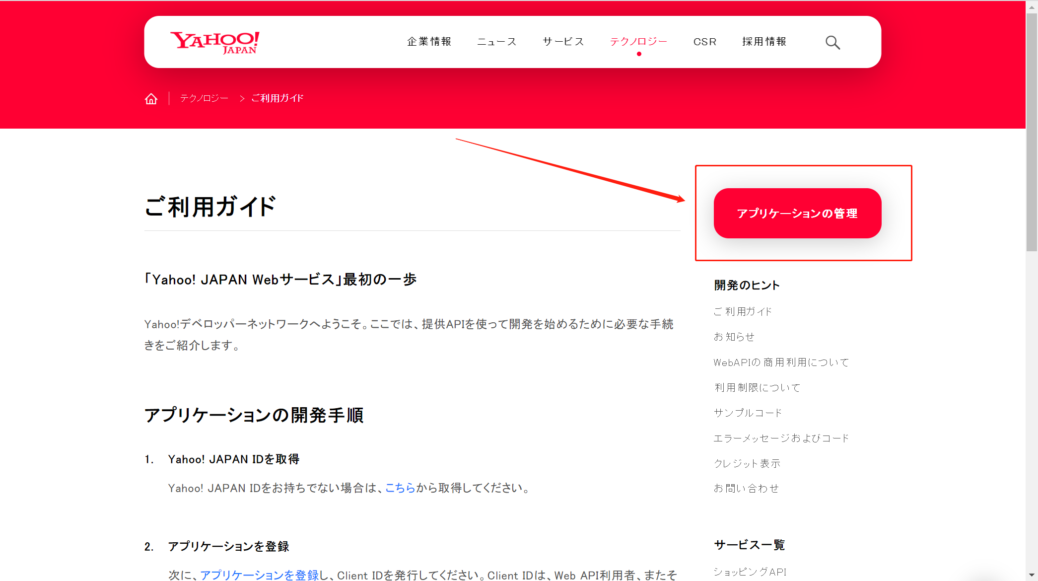Open 利用制限について sidebar link
Image resolution: width=1038 pixels, height=581 pixels.
click(x=757, y=387)
